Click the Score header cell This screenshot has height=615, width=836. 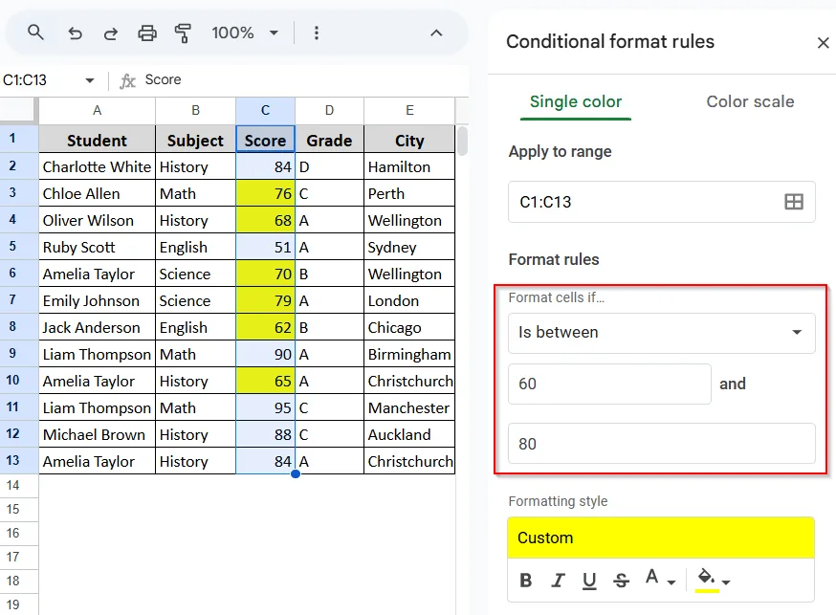click(266, 141)
